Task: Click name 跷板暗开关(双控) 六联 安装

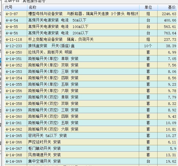Action: pos(53,129)
